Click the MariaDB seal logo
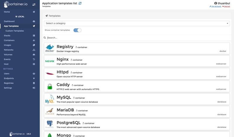 click(x=50, y=112)
